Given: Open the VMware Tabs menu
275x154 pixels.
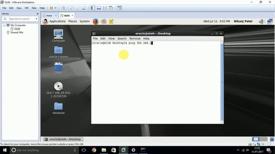Looking at the screenshot, I should pos(34,8).
